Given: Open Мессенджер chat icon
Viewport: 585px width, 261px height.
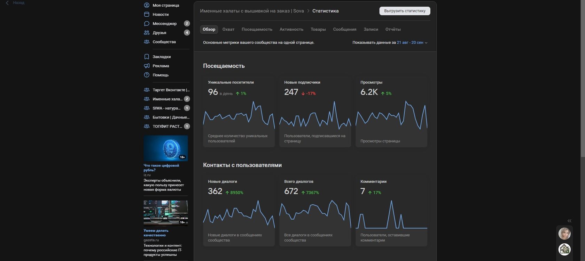Looking at the screenshot, I should tap(147, 24).
